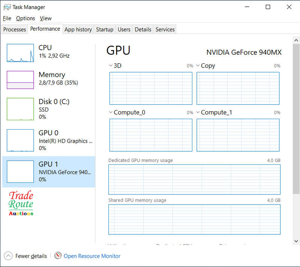
Task: Click the NVIDIA GeForce 940MX heading
Action: [x=244, y=52]
